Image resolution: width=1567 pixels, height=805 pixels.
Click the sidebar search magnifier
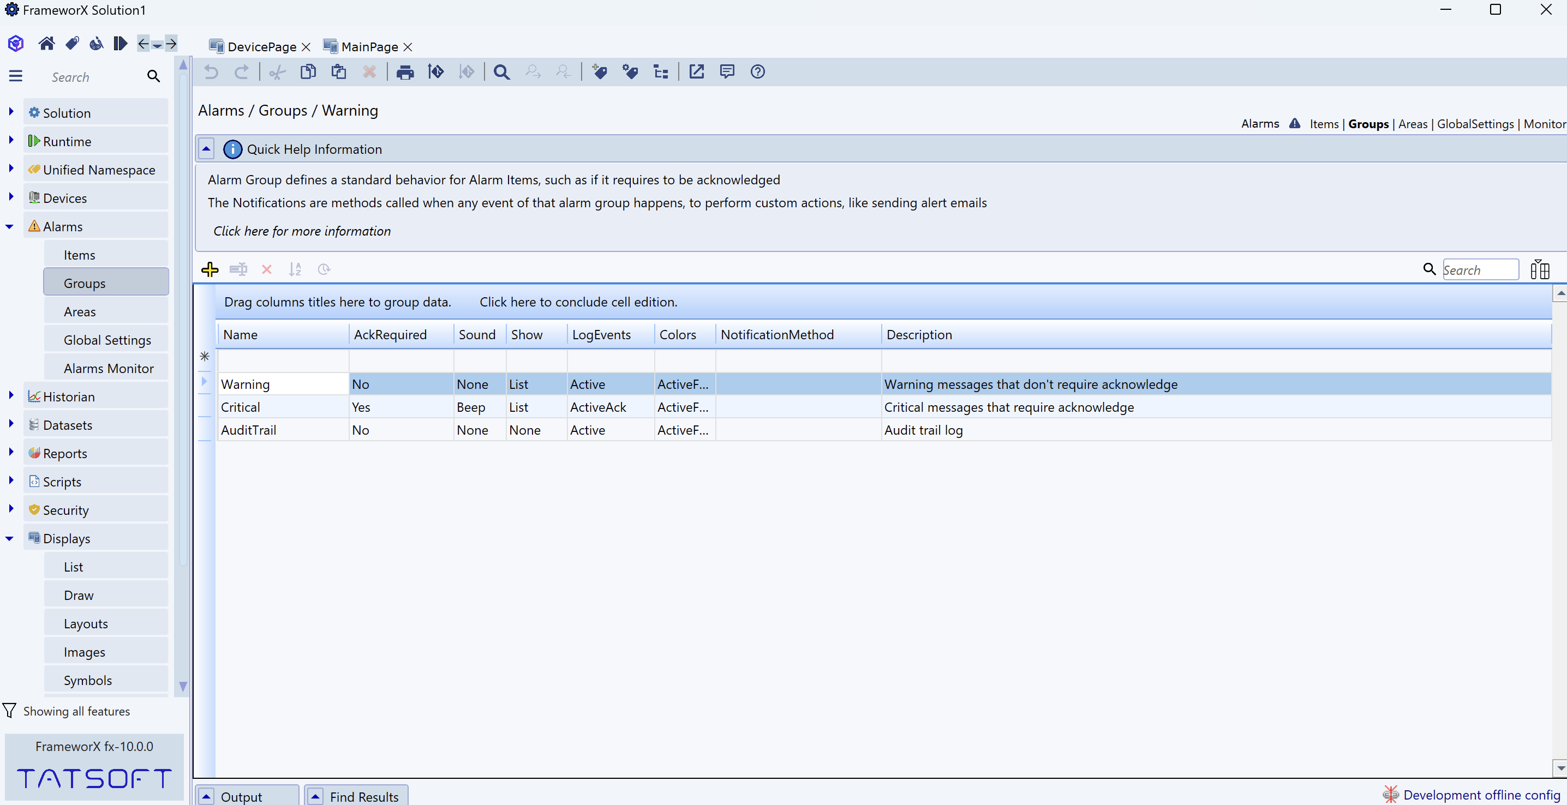tap(154, 76)
